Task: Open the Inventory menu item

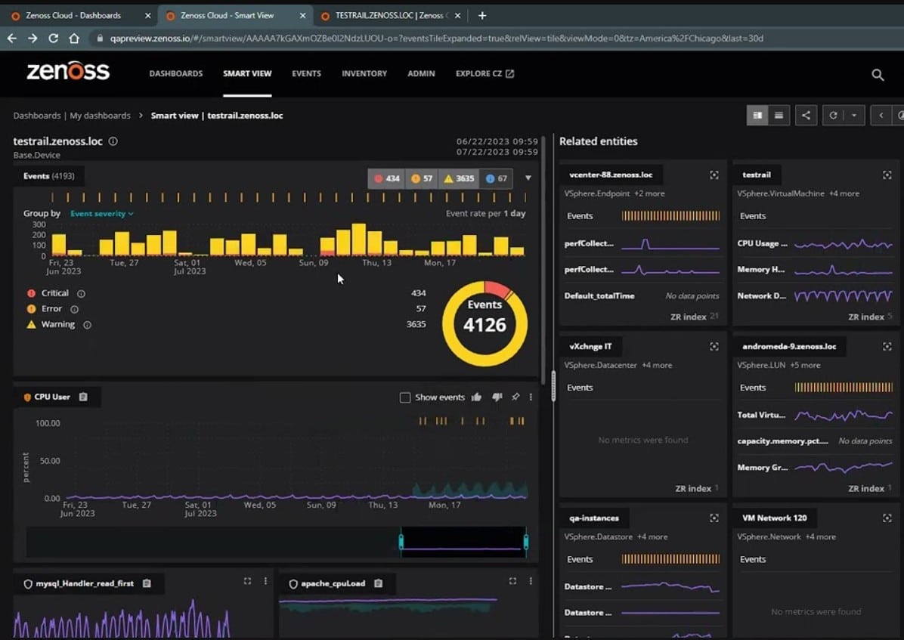Action: [364, 73]
